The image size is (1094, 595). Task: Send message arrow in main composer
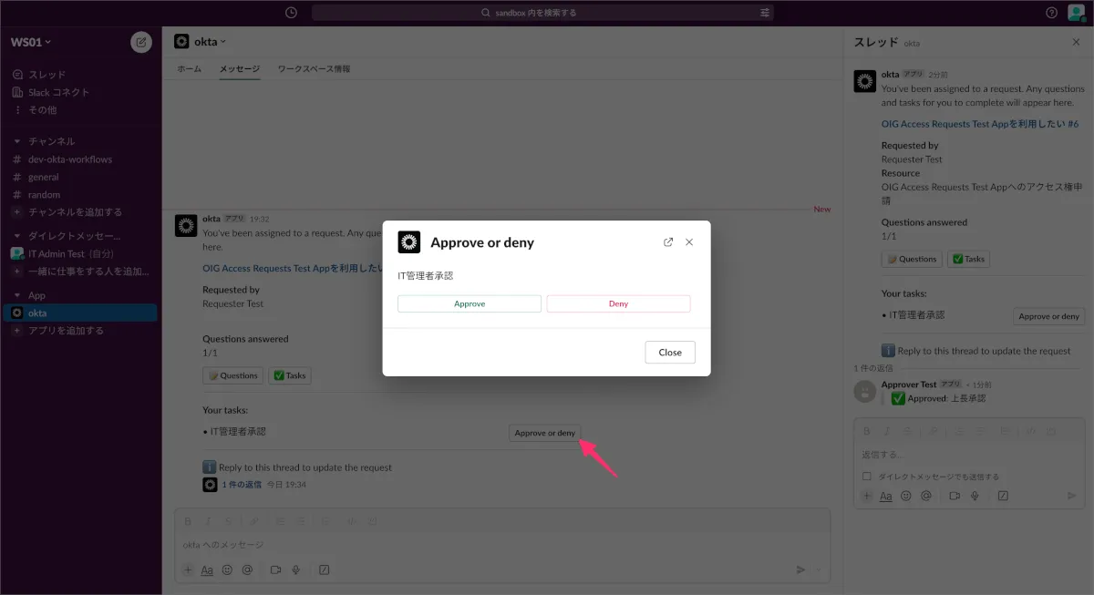800,569
